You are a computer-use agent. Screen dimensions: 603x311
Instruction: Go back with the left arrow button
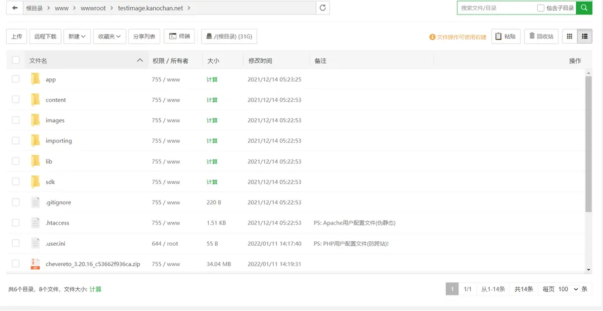15,8
